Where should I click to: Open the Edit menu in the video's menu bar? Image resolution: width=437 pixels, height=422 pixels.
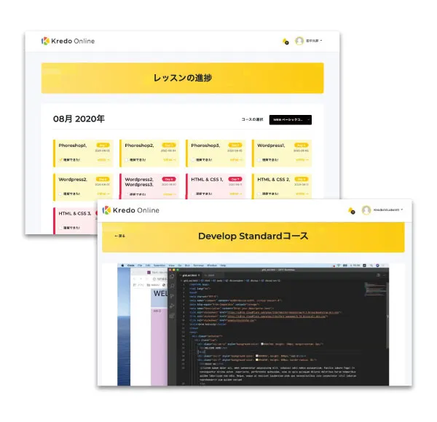click(x=148, y=266)
